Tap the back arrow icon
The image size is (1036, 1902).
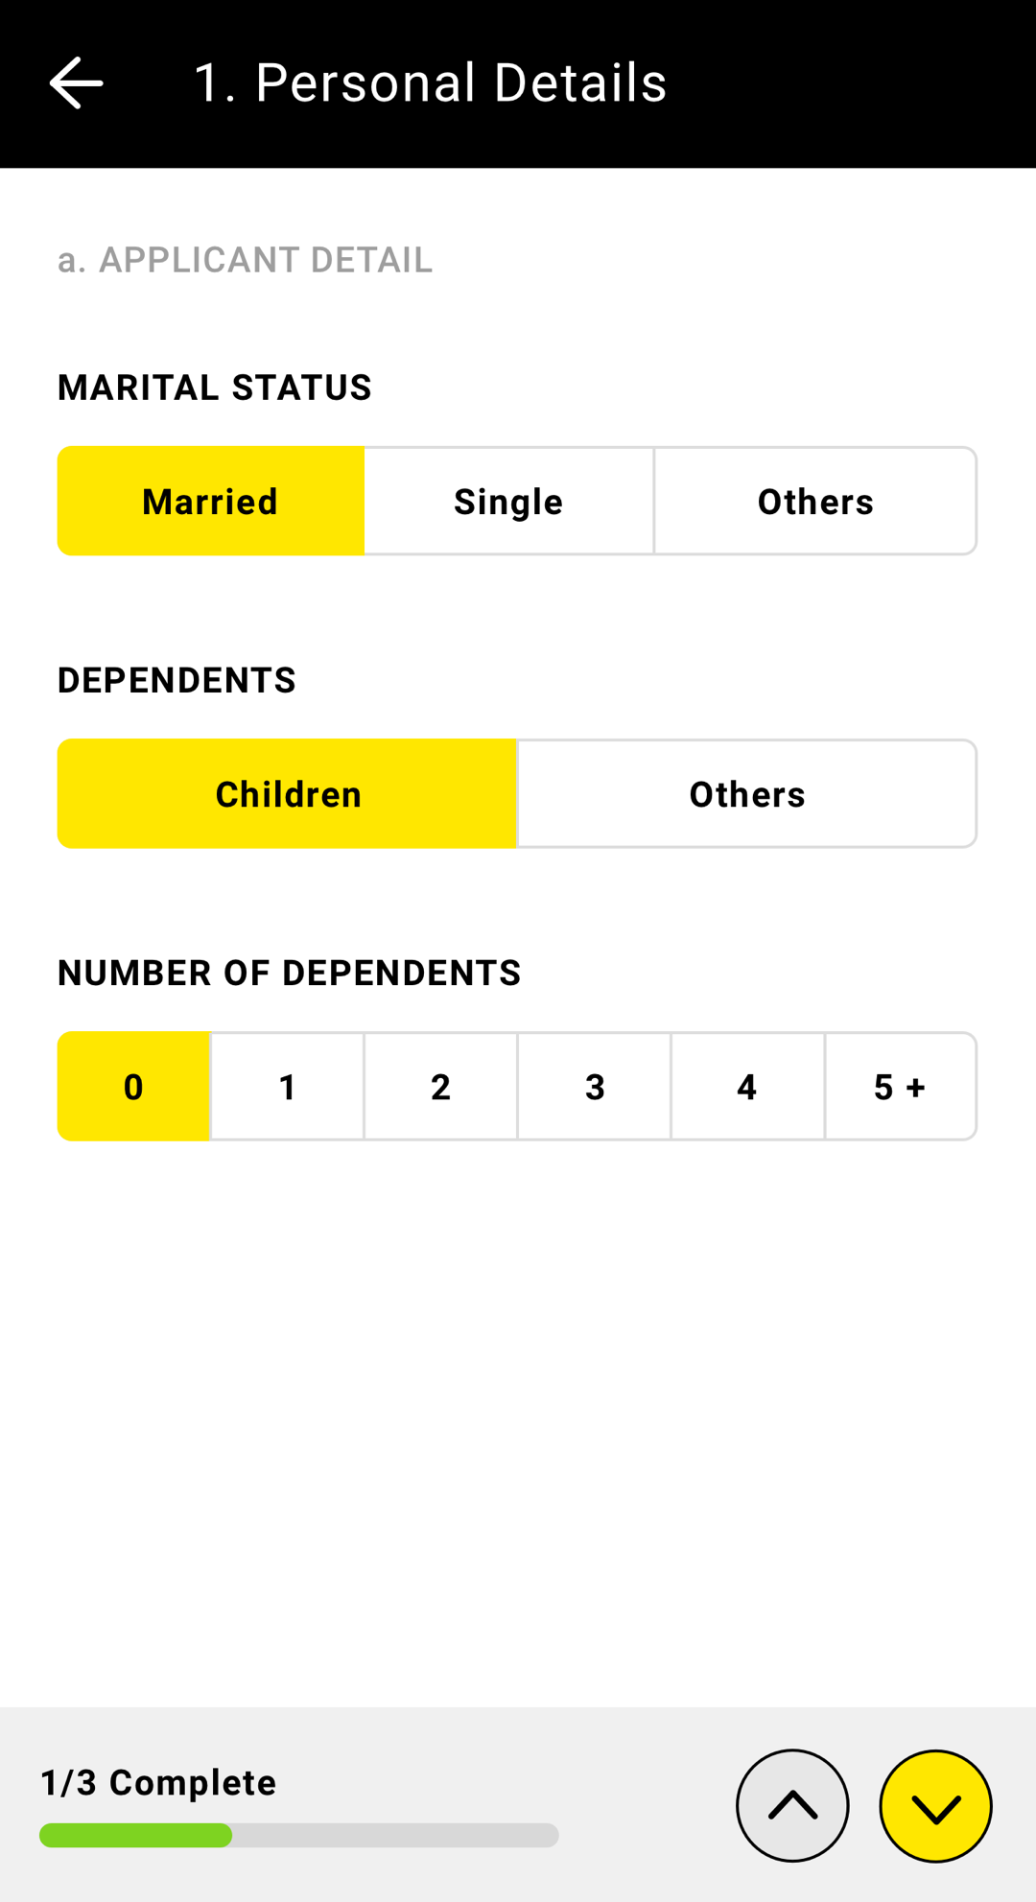[x=76, y=82]
